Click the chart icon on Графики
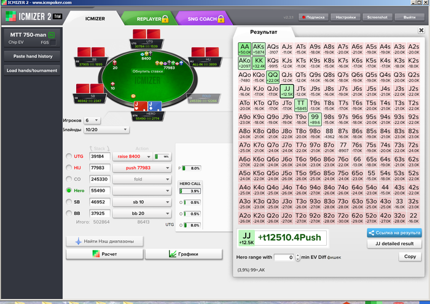 [173, 254]
